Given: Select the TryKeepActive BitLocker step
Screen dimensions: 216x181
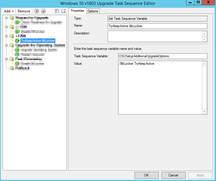Looking at the screenshot, I should click(38, 41).
